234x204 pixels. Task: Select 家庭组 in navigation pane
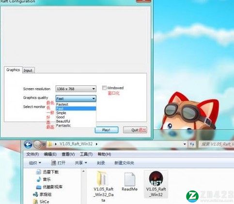(42, 194)
